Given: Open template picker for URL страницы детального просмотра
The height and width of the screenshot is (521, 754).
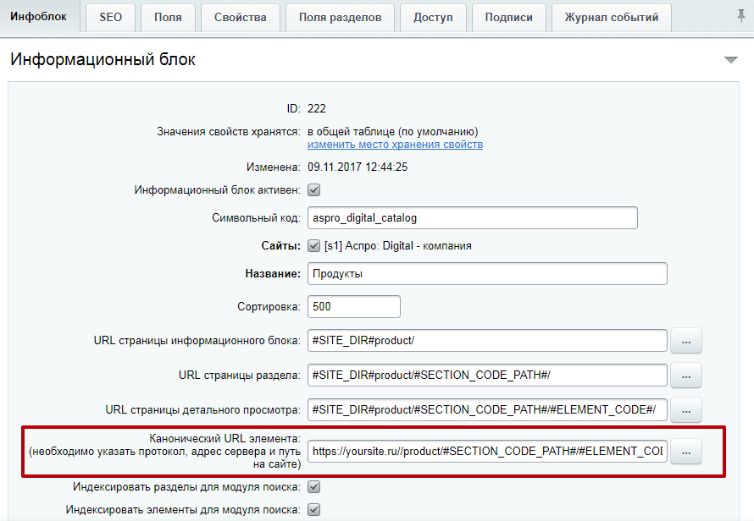Looking at the screenshot, I should point(686,409).
